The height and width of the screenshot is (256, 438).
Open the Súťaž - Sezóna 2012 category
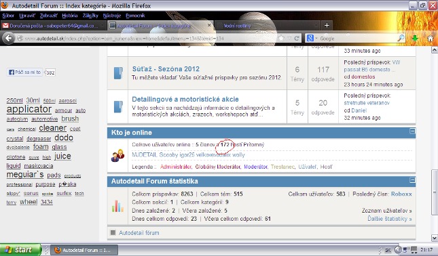(166, 69)
